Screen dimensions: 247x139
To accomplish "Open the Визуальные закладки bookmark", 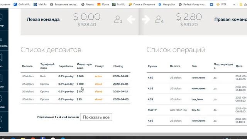I will point(64,4).
